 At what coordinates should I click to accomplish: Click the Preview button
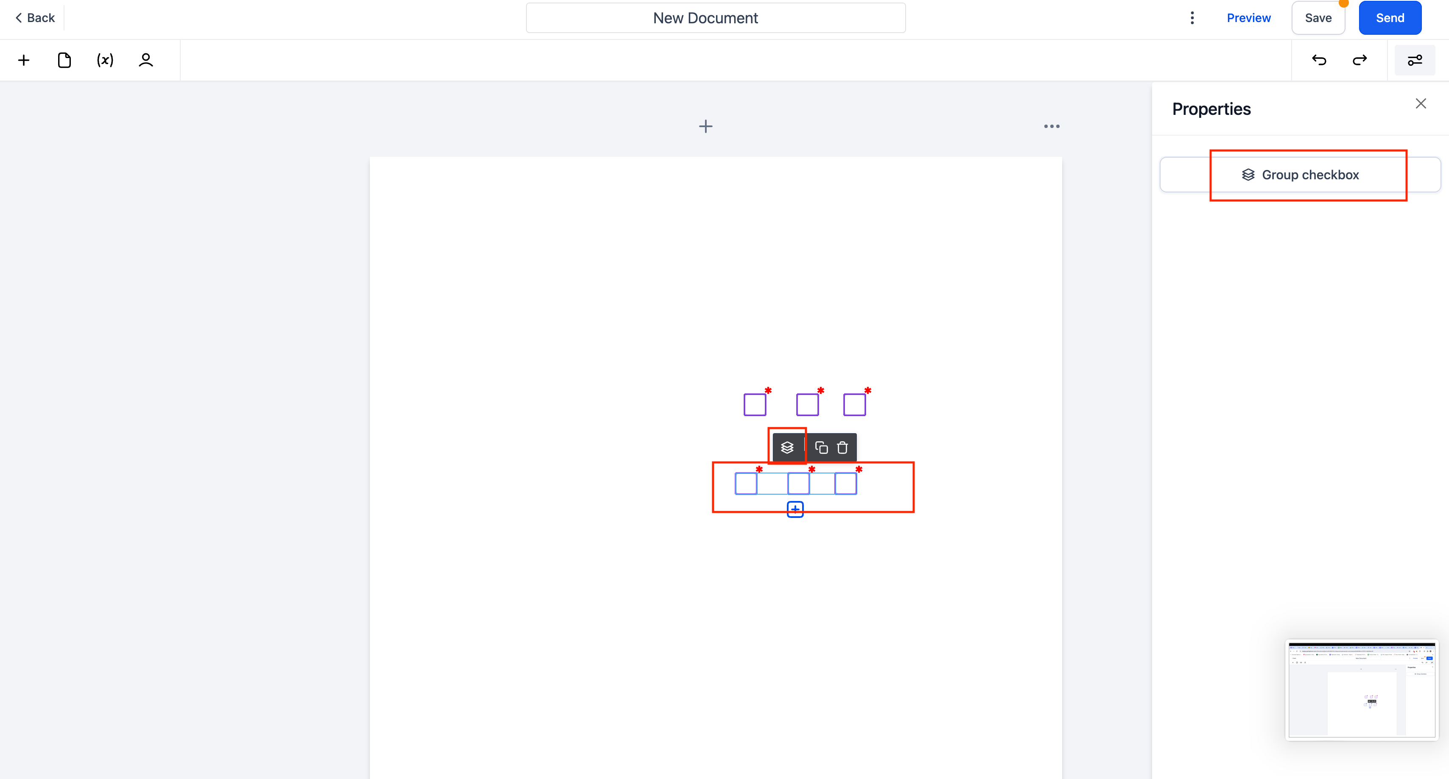pos(1248,17)
